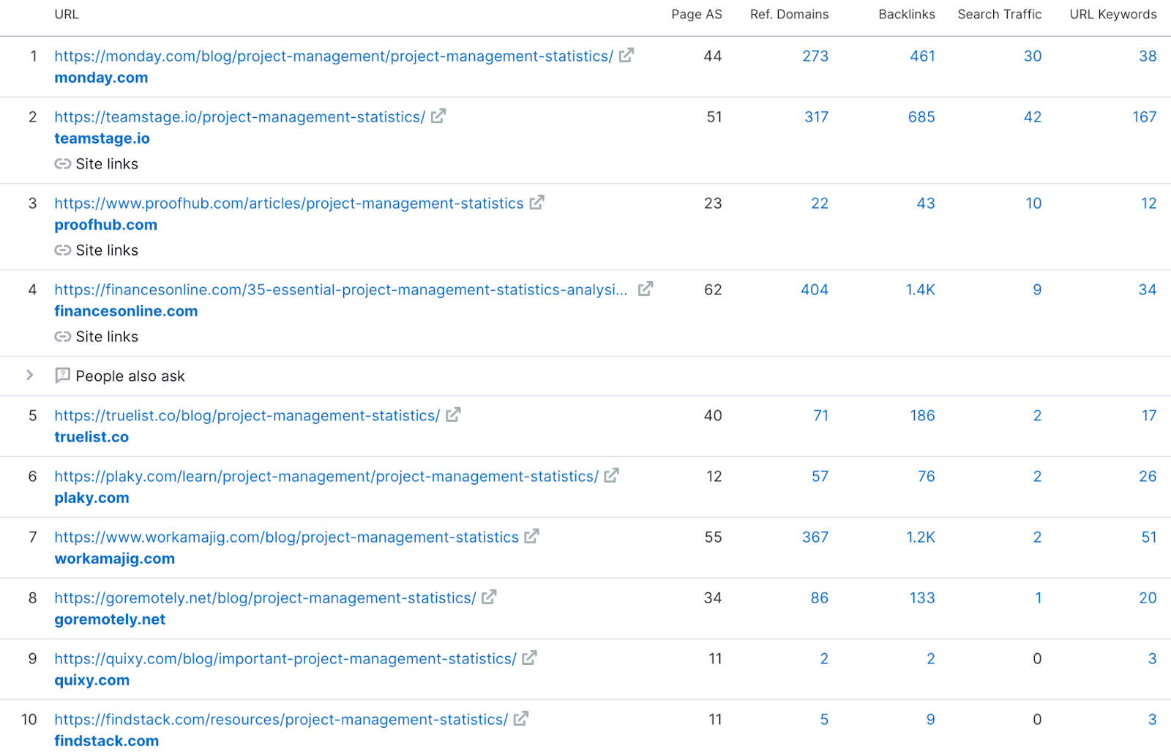Open the workamajig.com blog URL
This screenshot has height=752, width=1171.
pos(286,537)
